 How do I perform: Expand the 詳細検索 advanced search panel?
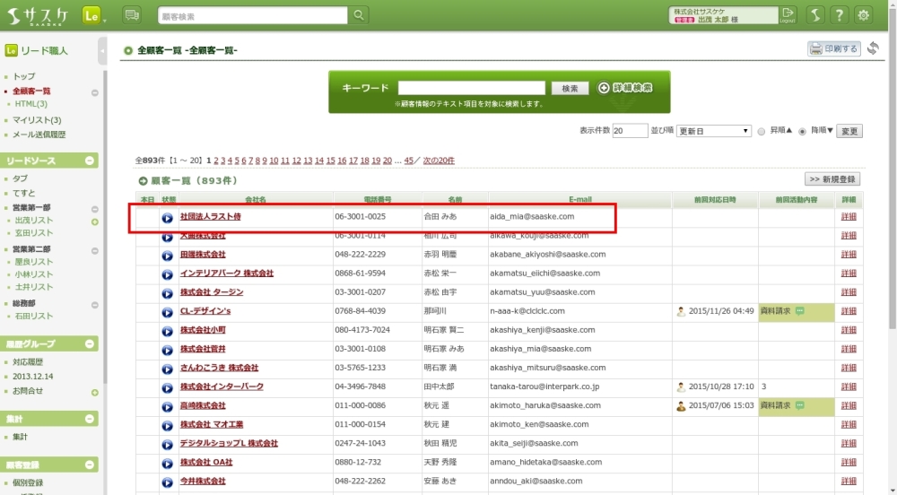pos(625,88)
